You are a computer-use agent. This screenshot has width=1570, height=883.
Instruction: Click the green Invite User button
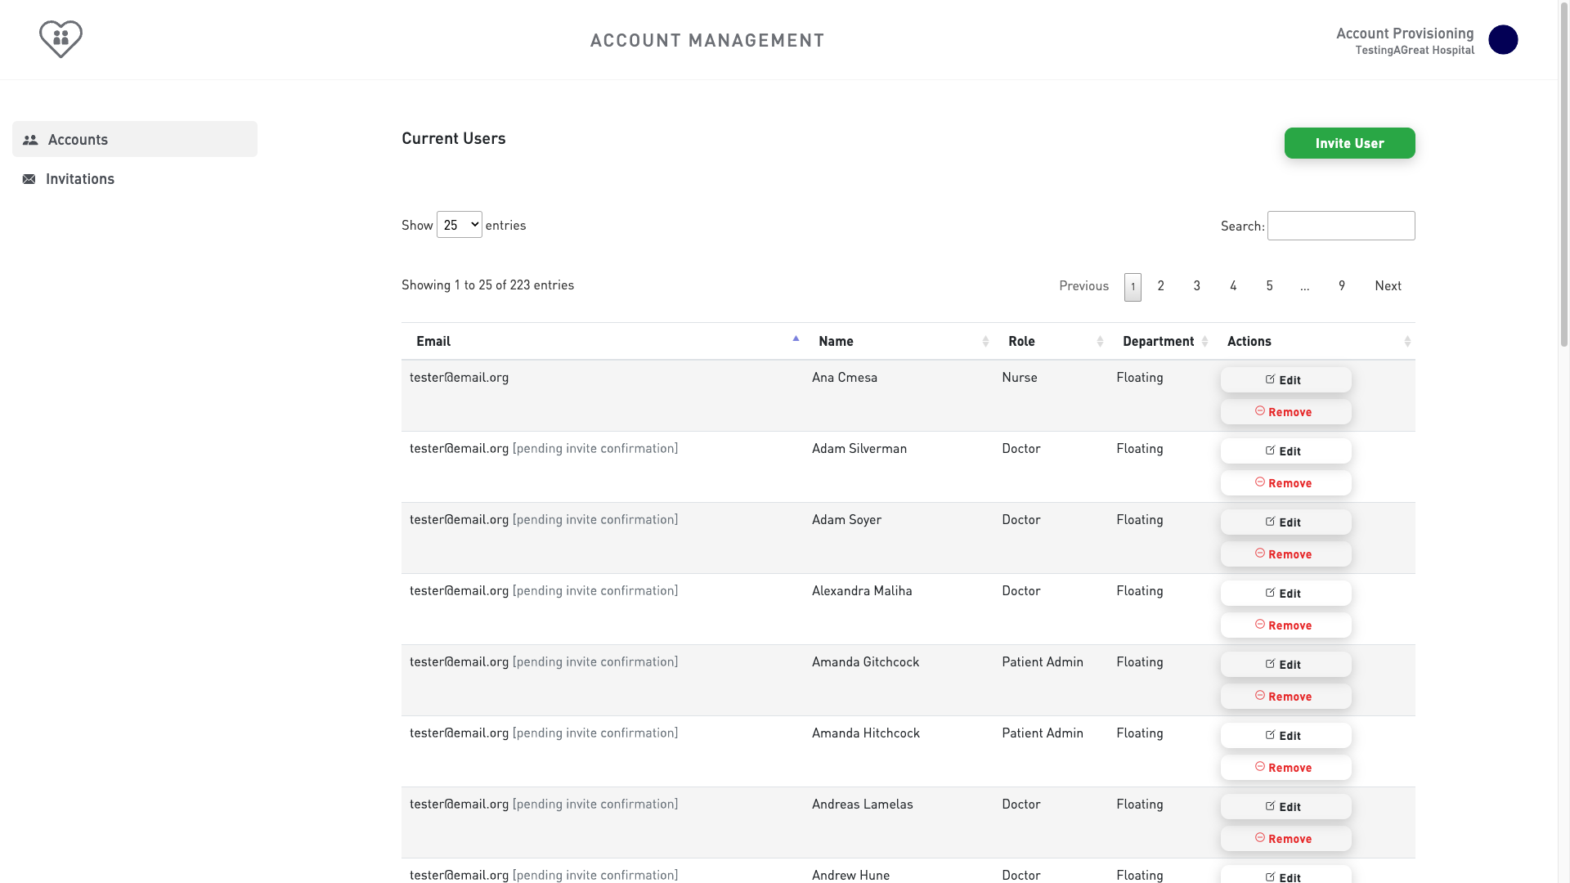tap(1349, 143)
